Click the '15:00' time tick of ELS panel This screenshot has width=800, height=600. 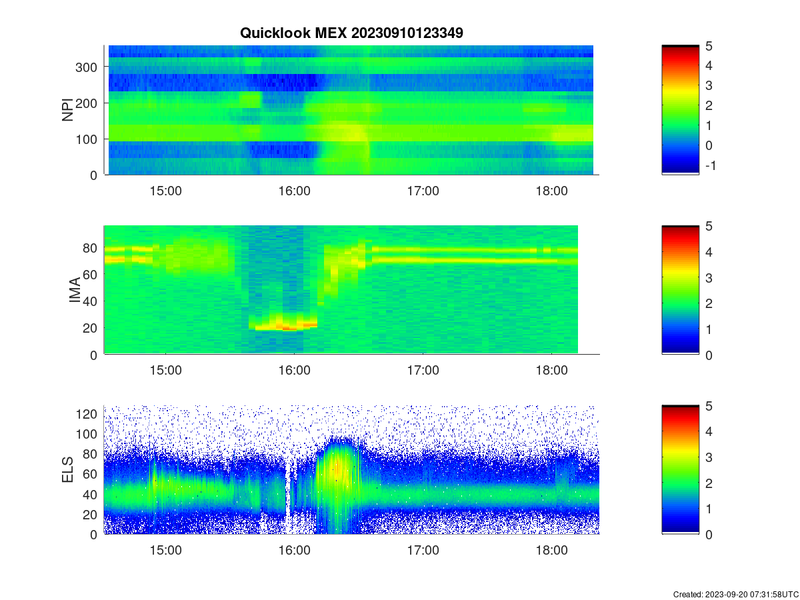(x=166, y=551)
